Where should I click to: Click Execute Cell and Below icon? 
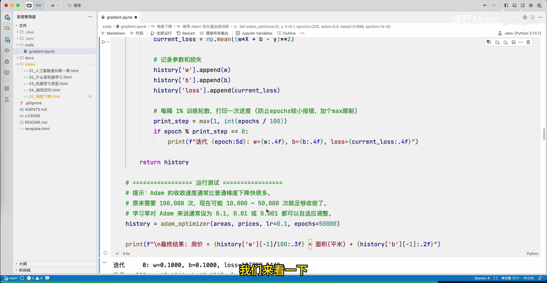pyautogui.click(x=506, y=42)
